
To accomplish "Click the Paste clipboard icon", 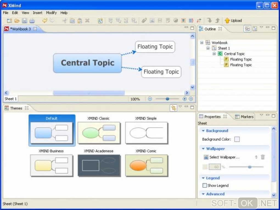I will pyautogui.click(x=80, y=21).
